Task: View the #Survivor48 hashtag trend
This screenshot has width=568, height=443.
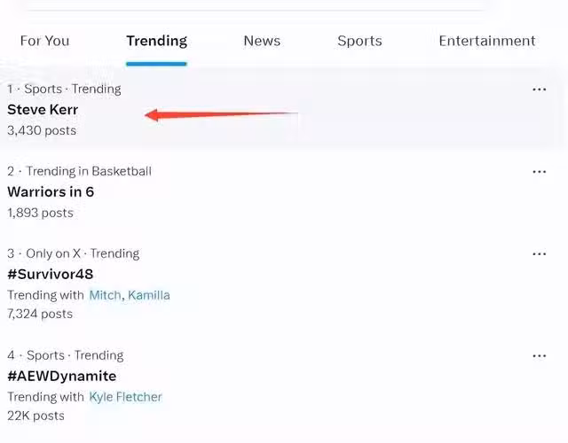Action: coord(50,274)
